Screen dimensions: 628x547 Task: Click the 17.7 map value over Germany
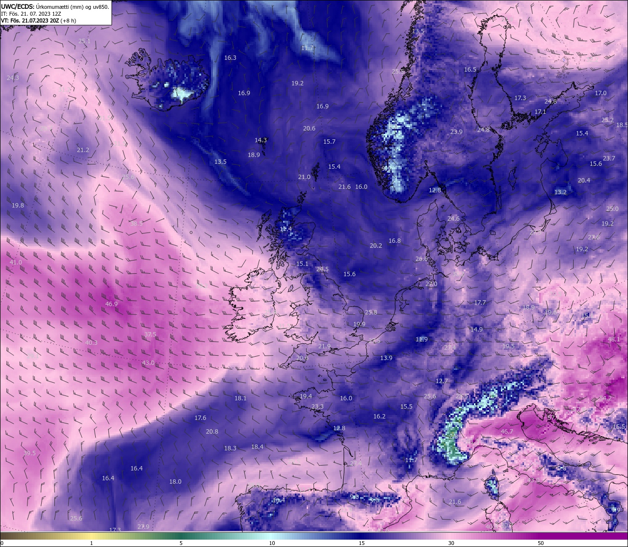click(480, 303)
